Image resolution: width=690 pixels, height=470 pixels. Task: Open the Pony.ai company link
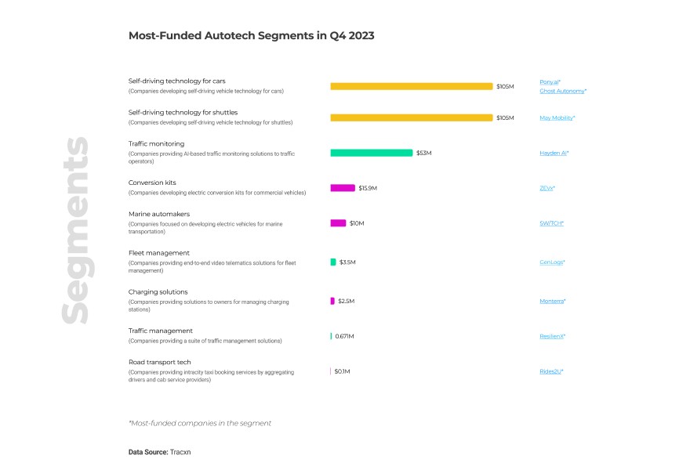[x=549, y=81]
